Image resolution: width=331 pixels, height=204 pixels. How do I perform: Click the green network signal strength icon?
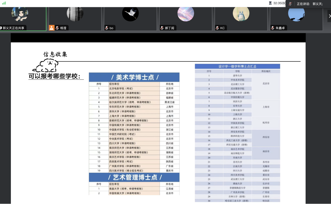4,3
